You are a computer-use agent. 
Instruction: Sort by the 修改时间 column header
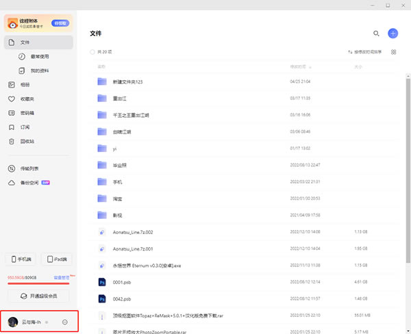pos(297,66)
